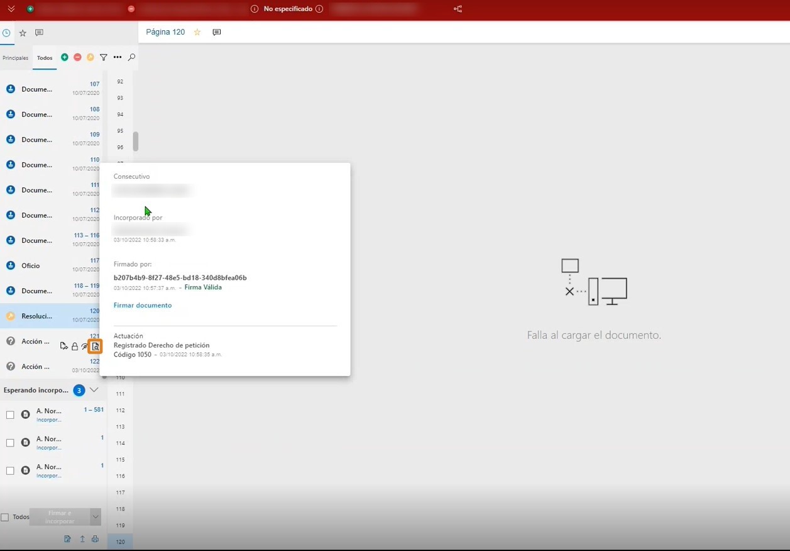Select the clock history tab icon
Viewport: 790px width, 551px height.
6,33
